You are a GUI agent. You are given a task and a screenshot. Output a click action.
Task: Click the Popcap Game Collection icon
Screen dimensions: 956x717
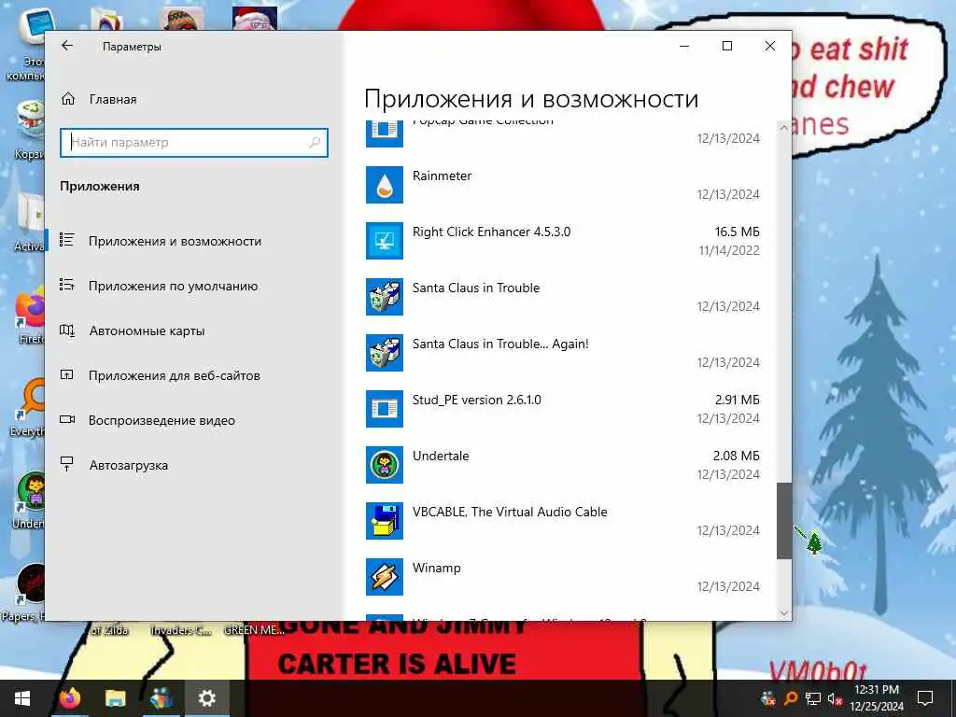384,134
